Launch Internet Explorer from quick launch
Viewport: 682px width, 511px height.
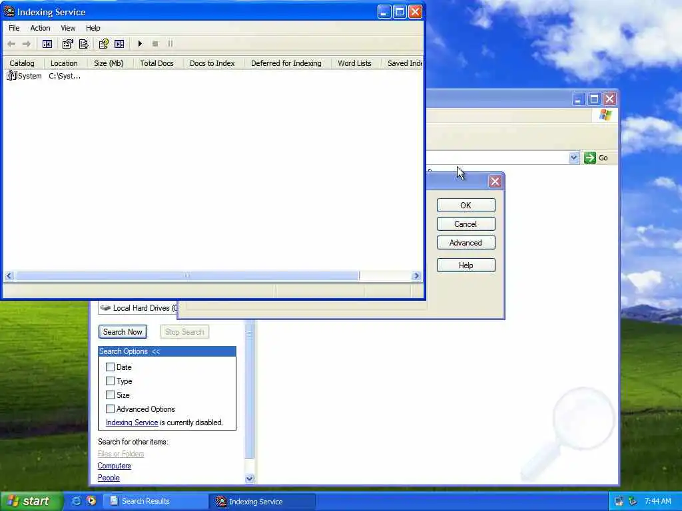76,501
